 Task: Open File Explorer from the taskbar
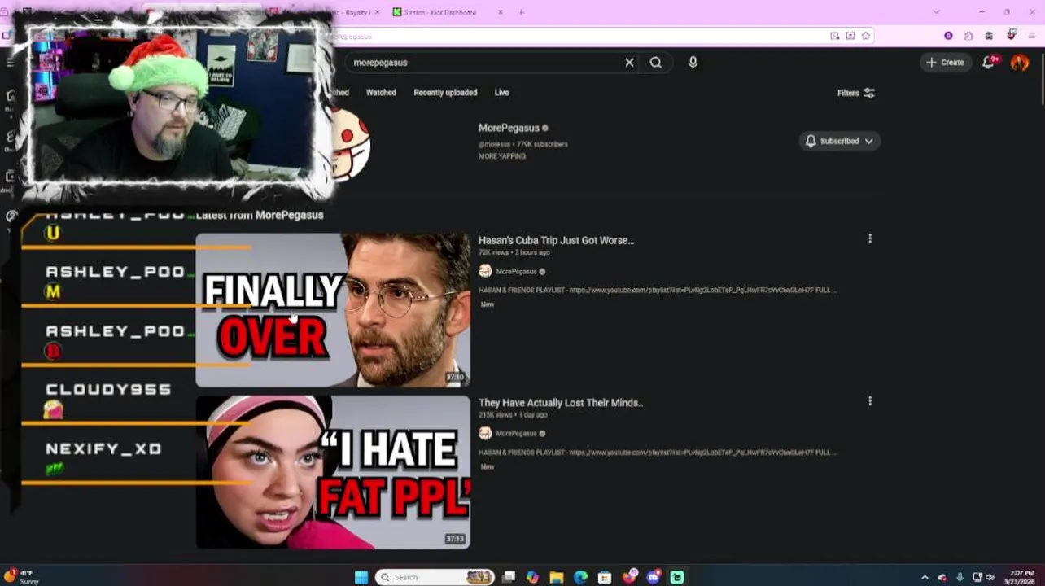557,577
